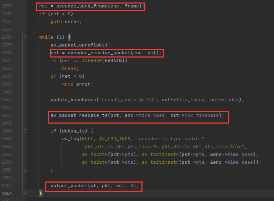Screen dimensions: 274x201
Task: Click line number 1030 in the gutter
Action: tap(7, 6)
